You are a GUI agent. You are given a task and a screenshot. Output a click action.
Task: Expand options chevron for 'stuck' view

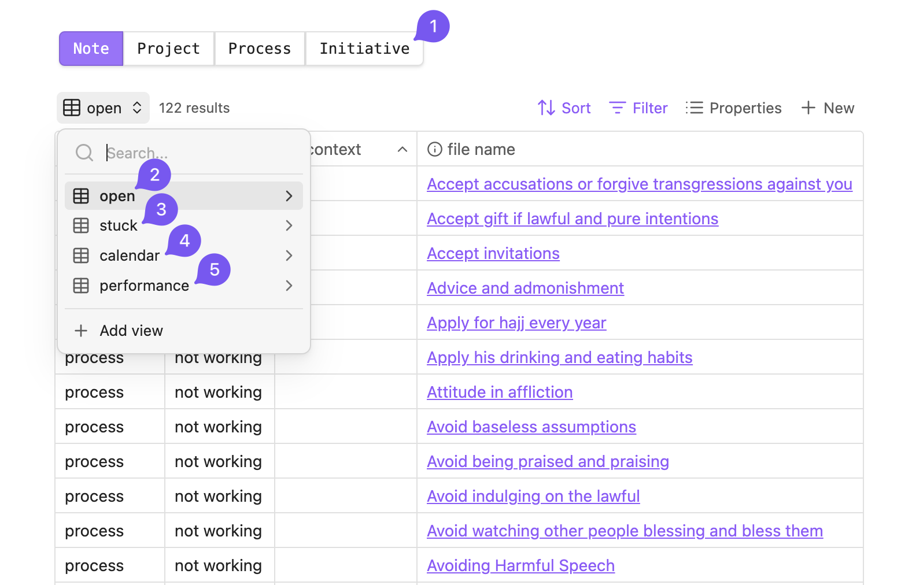[x=289, y=225]
